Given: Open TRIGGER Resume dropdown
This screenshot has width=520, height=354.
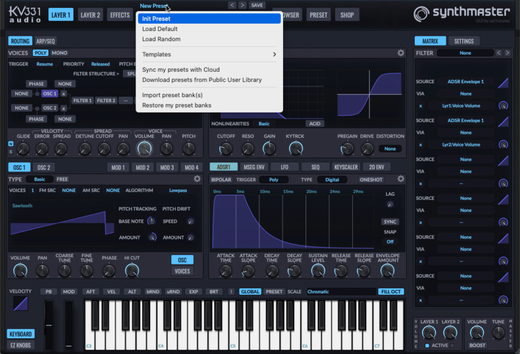Looking at the screenshot, I should point(44,64).
